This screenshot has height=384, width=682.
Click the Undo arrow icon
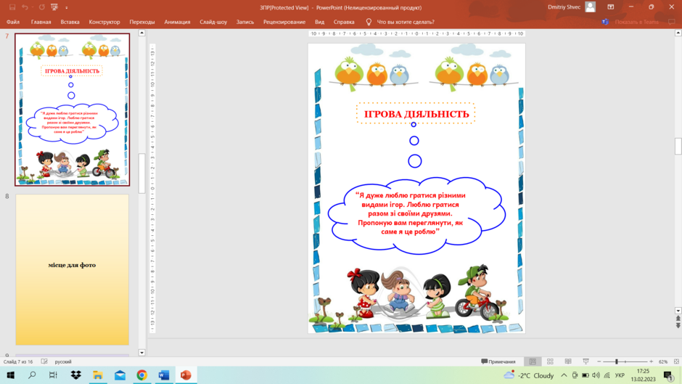tap(25, 7)
